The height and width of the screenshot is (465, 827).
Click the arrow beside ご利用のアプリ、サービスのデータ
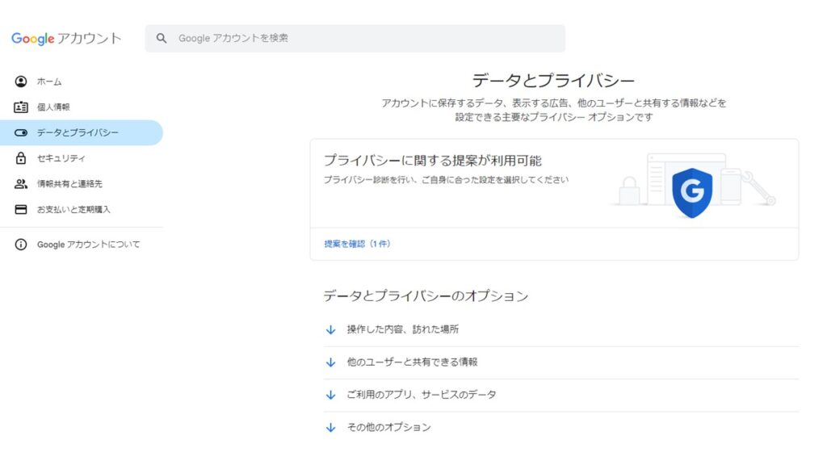coord(330,395)
